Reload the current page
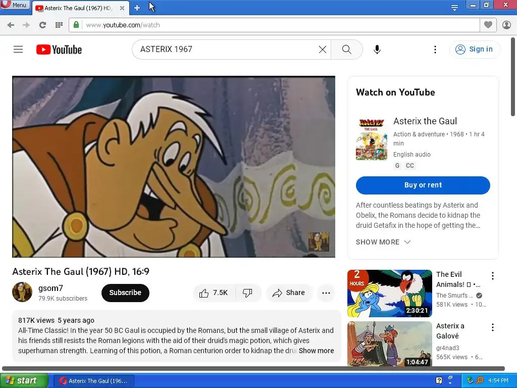This screenshot has width=517, height=388. pos(42,25)
